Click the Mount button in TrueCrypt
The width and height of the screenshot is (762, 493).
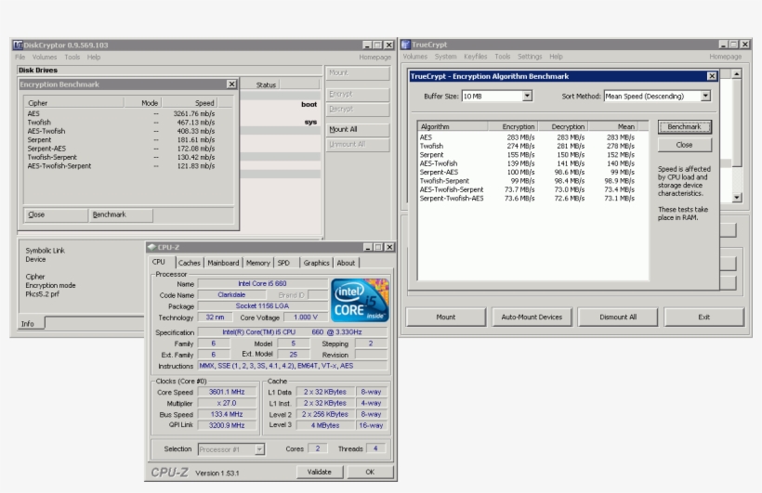pyautogui.click(x=446, y=317)
